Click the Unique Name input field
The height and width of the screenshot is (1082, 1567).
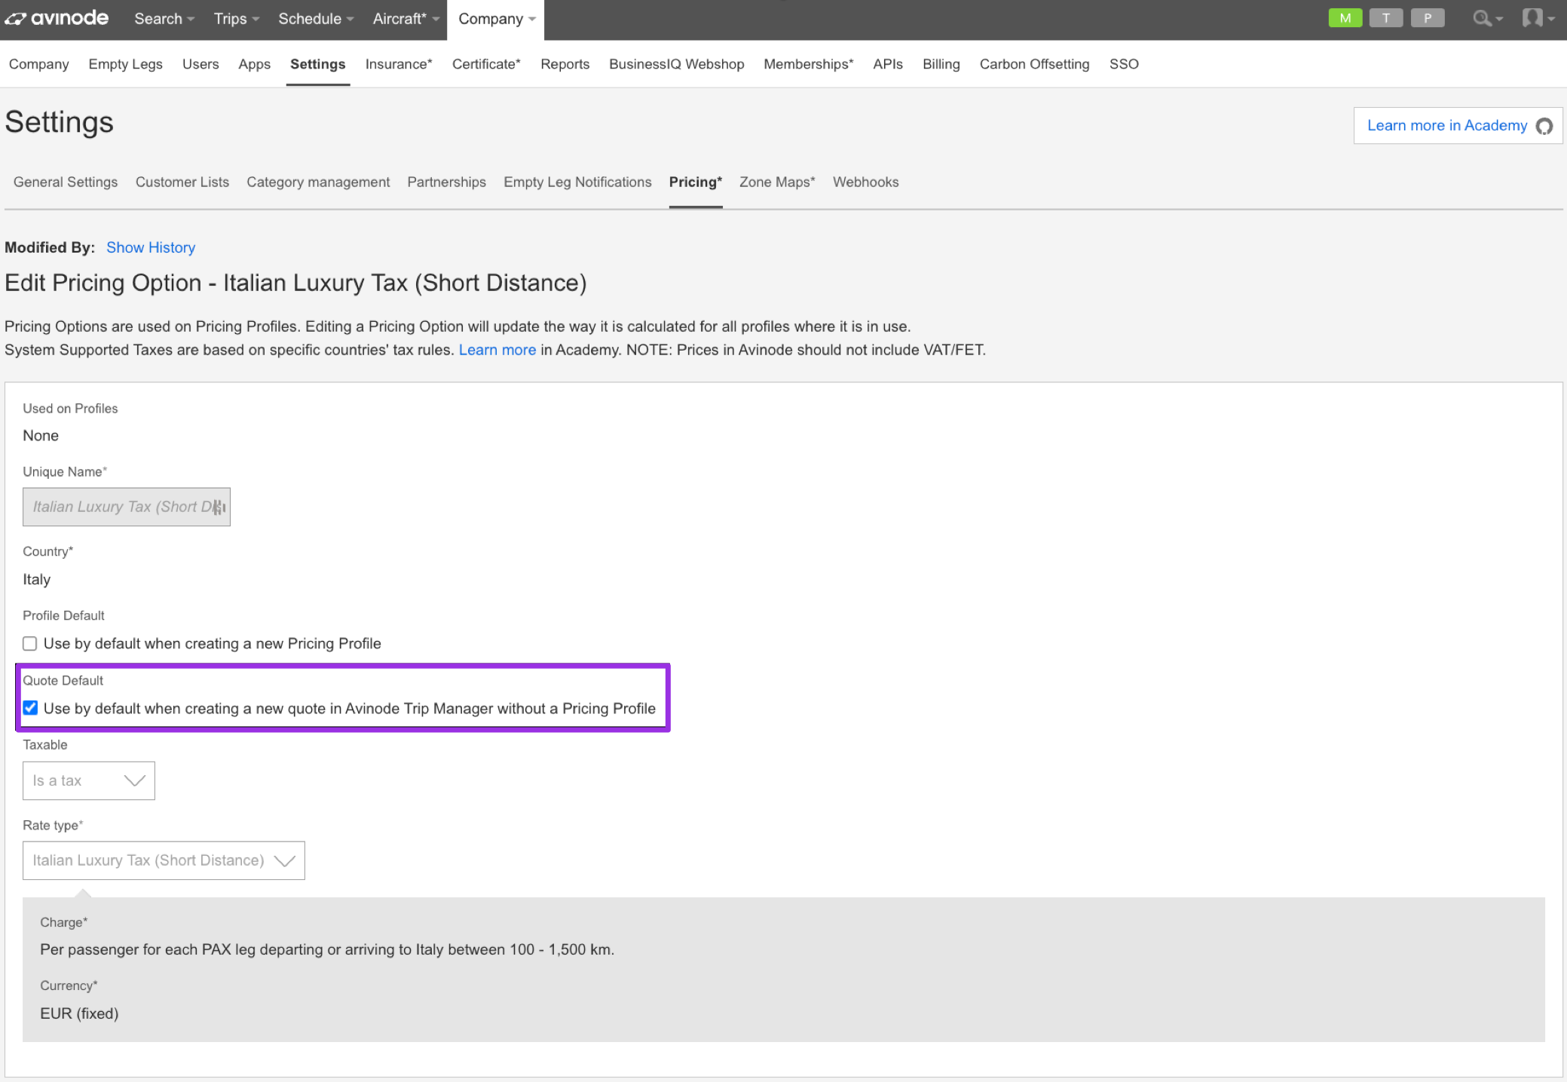pos(127,507)
